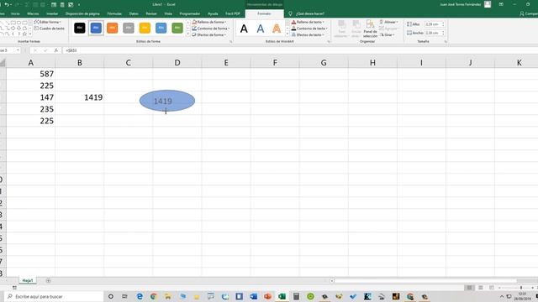Select cell containing 587
This screenshot has width=538, height=302.
click(30, 74)
